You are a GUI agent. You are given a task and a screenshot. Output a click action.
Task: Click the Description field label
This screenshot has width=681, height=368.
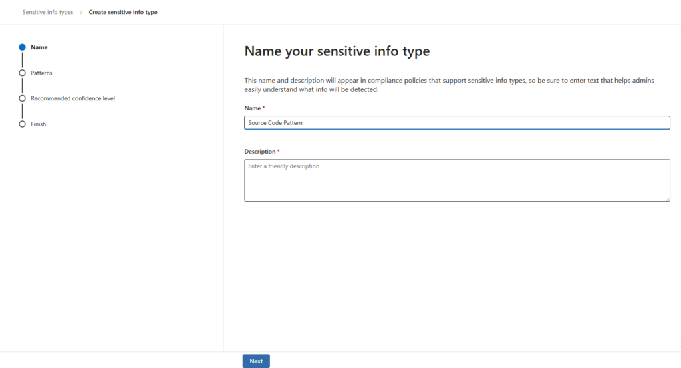(260, 152)
